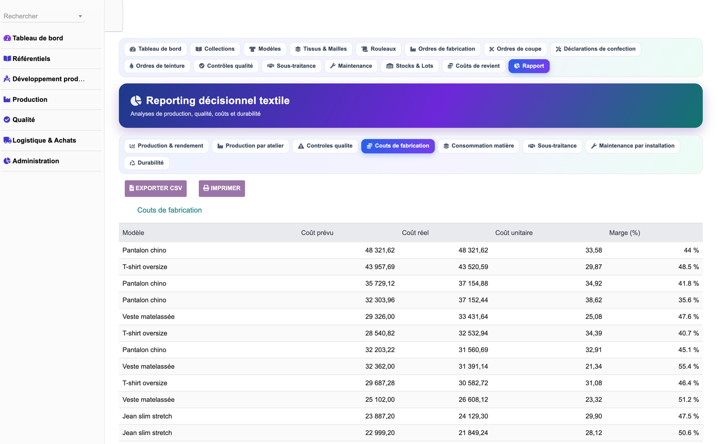Click the Marge (%) column header

coord(625,233)
